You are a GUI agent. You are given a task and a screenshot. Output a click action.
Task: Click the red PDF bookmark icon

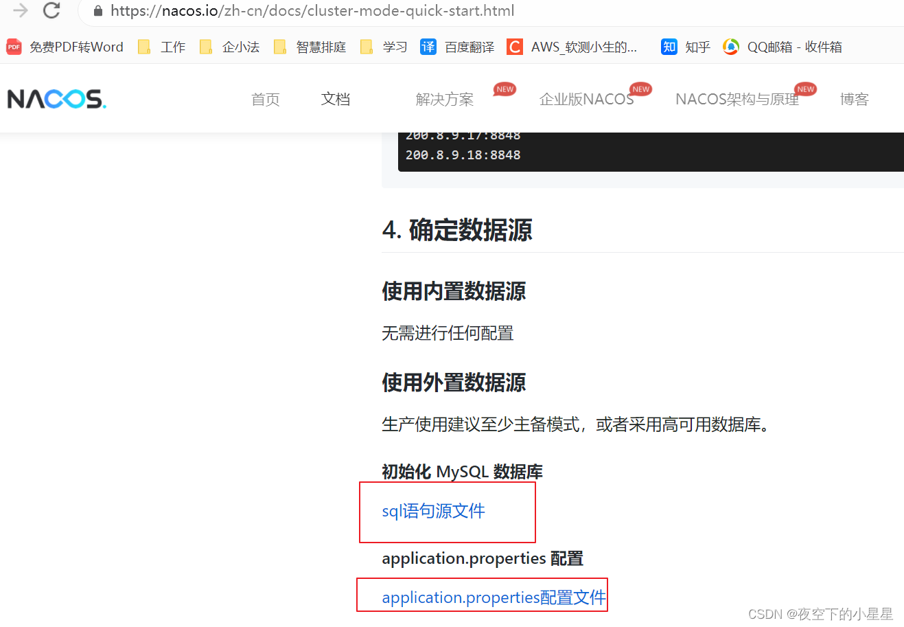(x=14, y=47)
